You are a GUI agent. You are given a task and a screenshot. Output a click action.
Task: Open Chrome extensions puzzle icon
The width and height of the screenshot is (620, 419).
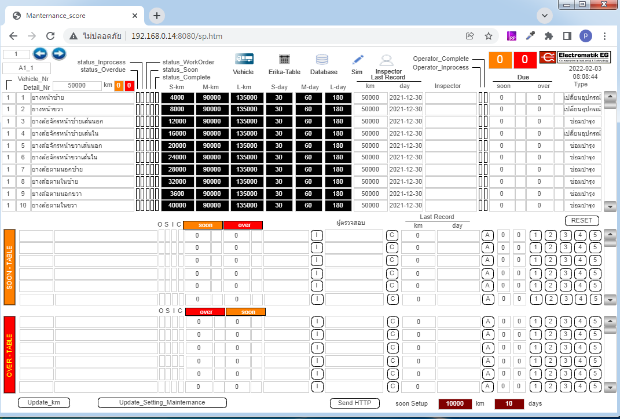549,36
